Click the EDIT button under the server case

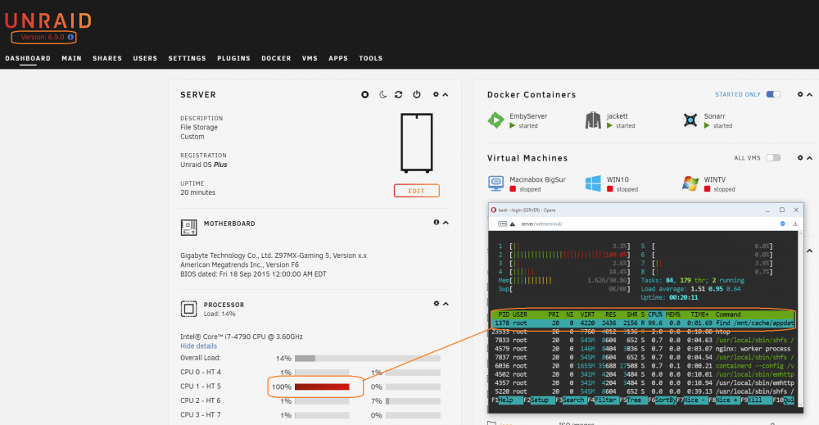[416, 191]
